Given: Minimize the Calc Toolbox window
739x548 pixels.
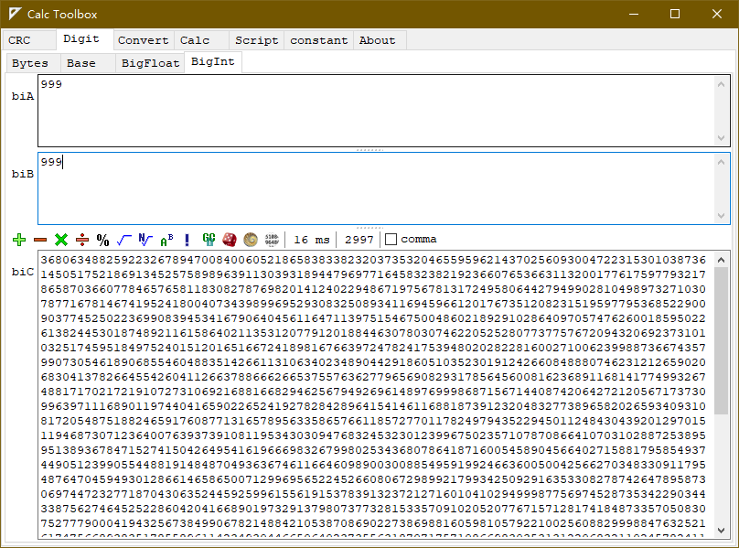Looking at the screenshot, I should coord(634,14).
